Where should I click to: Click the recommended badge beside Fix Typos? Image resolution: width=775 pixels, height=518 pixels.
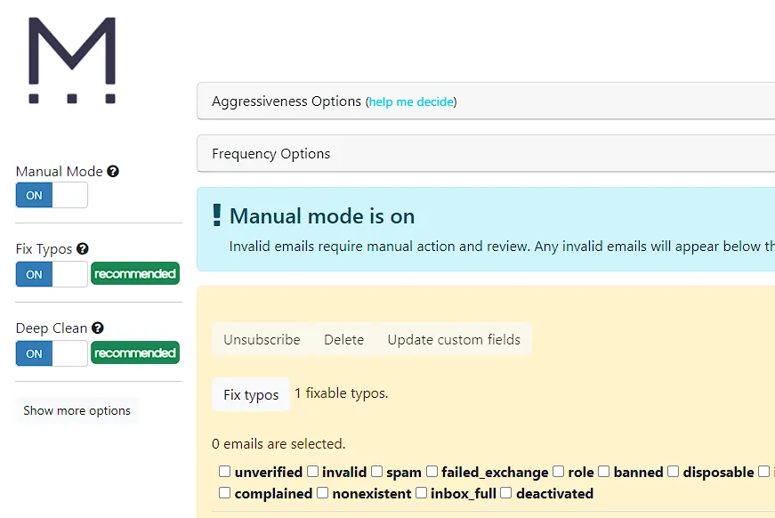tap(135, 274)
